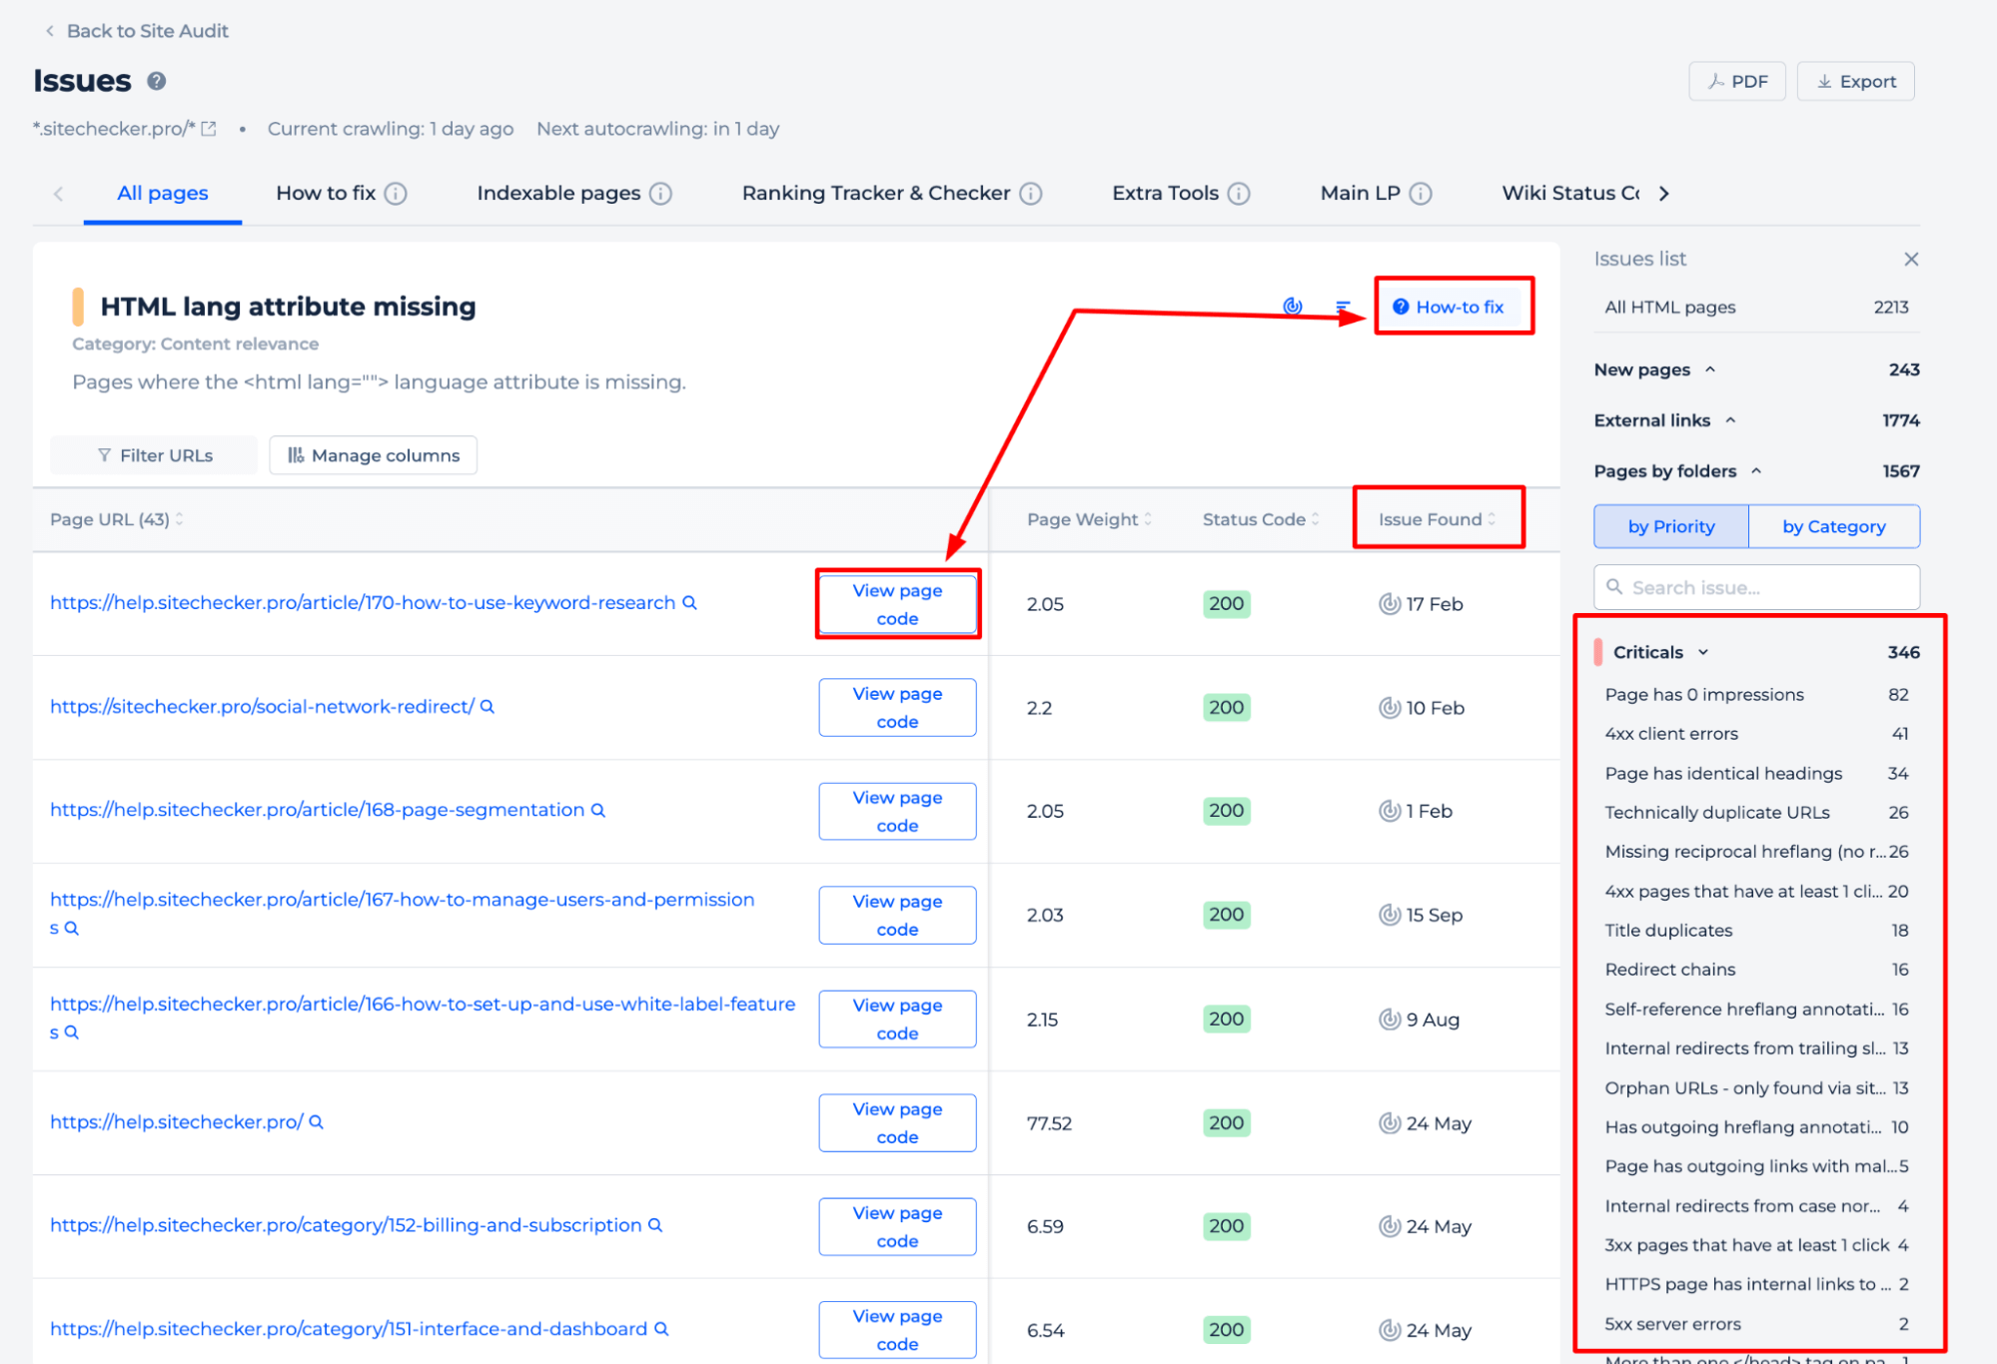Click magnifier icon next to 167-how-to-manage-users URL
Image resolution: width=1997 pixels, height=1364 pixels.
click(x=71, y=929)
